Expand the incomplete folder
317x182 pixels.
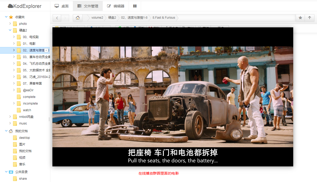point(14,103)
